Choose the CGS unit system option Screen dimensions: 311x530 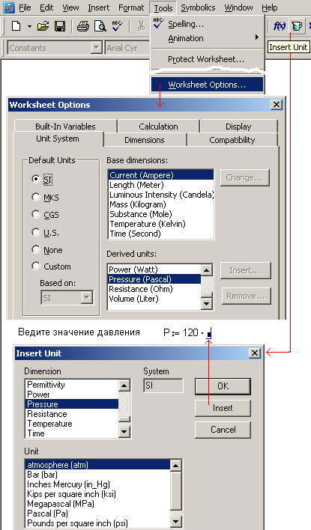click(x=36, y=214)
